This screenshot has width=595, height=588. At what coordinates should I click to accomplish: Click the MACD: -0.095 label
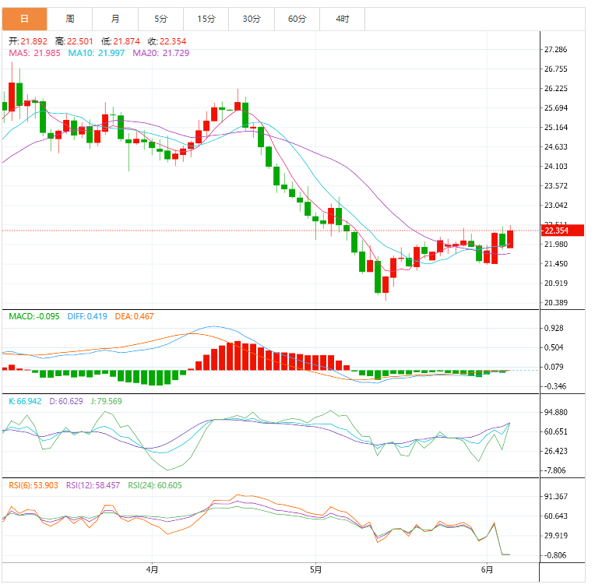[x=34, y=316]
